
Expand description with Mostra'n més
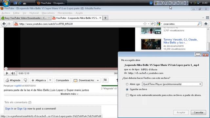69,94
